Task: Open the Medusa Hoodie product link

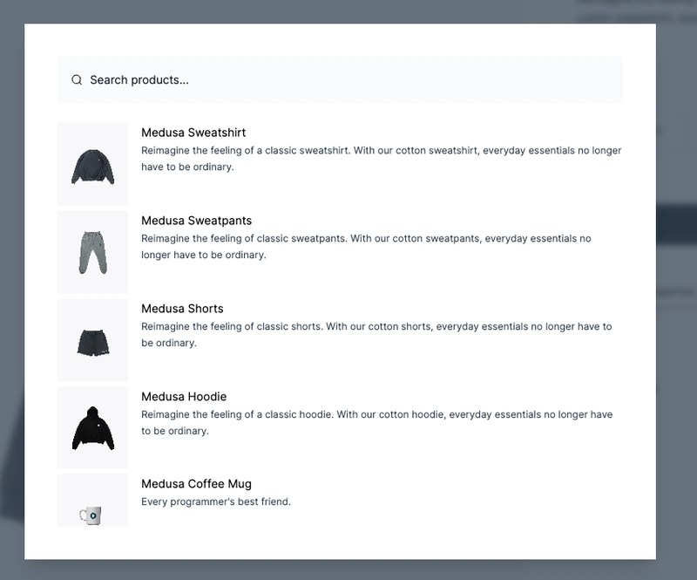Action: pyautogui.click(x=184, y=397)
